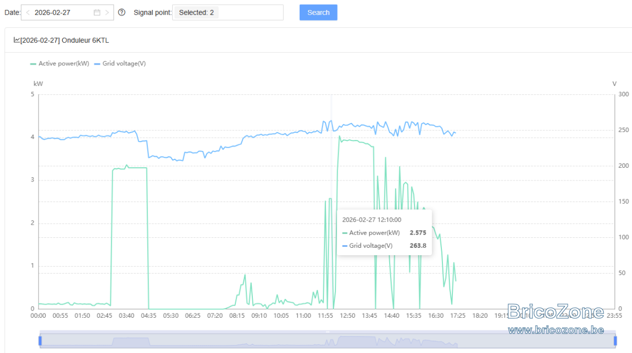Viewport: 632px width, 353px height.
Task: Click the kW axis unit label
Action: click(x=38, y=83)
